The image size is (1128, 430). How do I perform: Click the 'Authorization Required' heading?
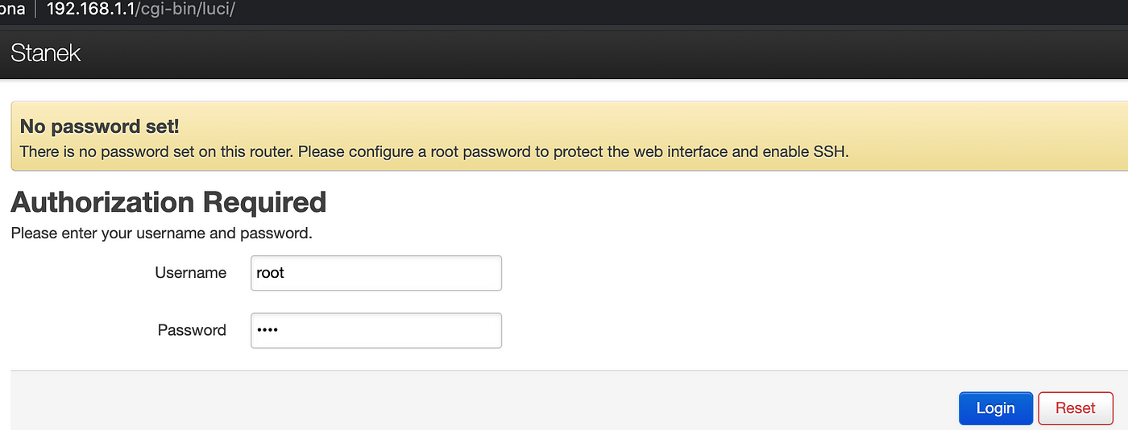[168, 201]
